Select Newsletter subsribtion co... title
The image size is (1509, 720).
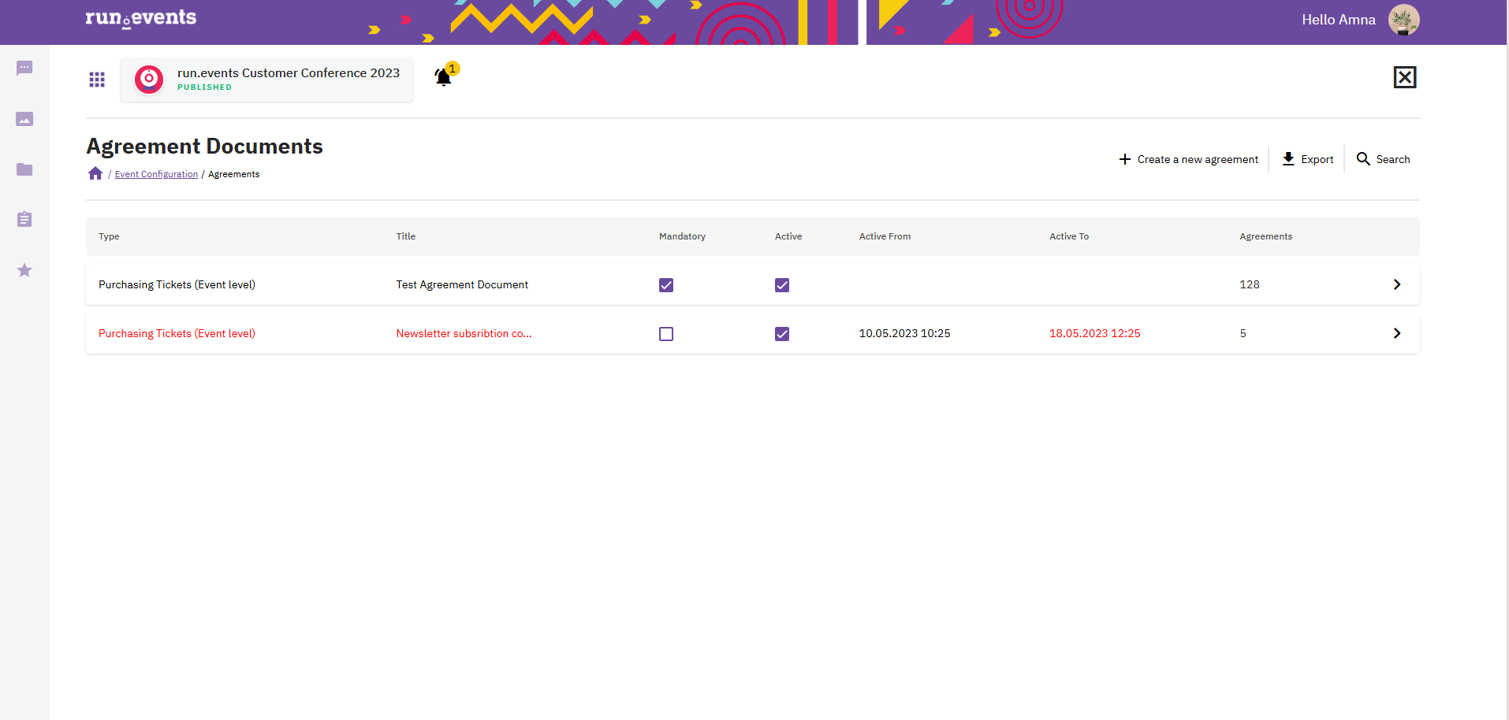pyautogui.click(x=464, y=333)
